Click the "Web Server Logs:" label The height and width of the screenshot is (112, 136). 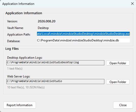[19, 76]
